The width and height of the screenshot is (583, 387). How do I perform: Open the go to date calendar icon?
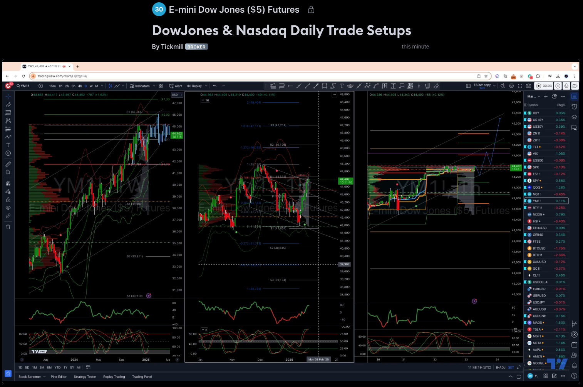pos(88,367)
